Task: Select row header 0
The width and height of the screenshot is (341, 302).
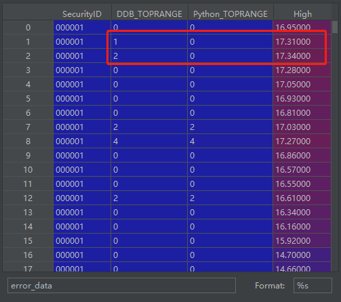Action: tap(28, 28)
